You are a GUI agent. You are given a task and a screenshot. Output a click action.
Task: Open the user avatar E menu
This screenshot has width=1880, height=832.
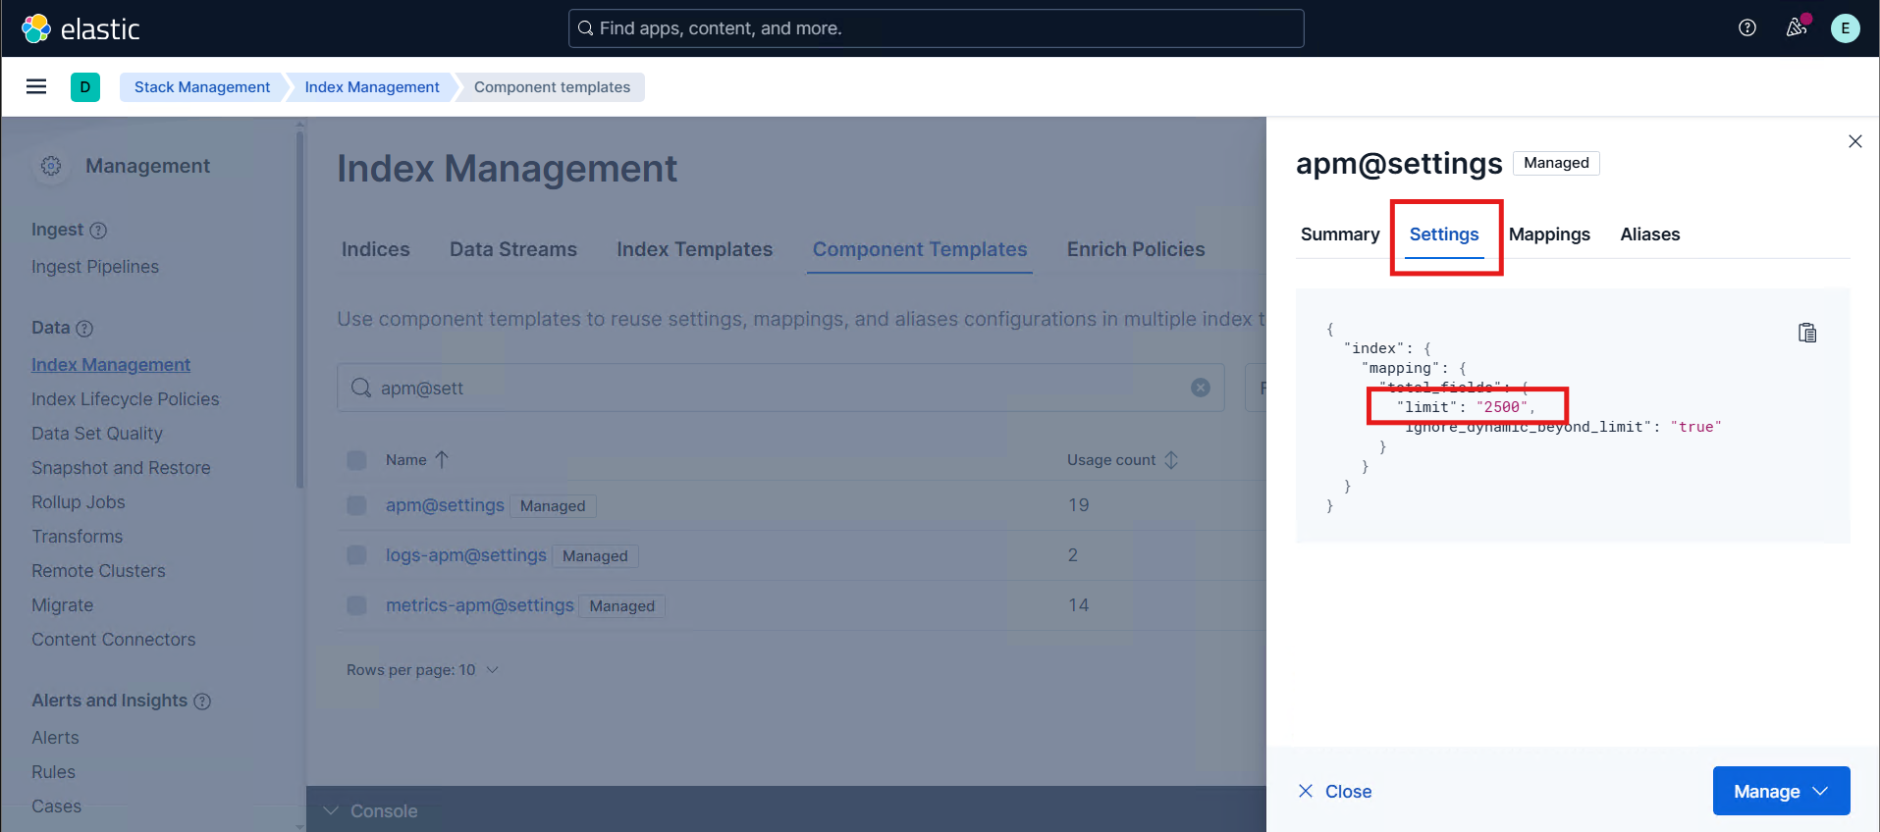point(1846,28)
